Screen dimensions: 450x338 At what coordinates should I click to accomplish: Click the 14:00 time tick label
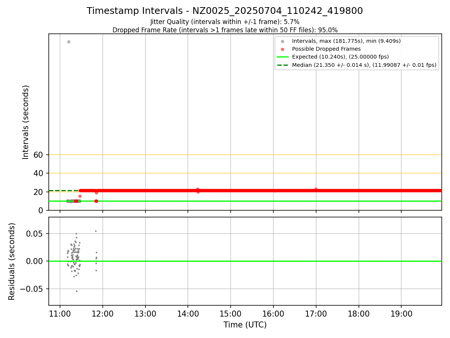click(188, 314)
